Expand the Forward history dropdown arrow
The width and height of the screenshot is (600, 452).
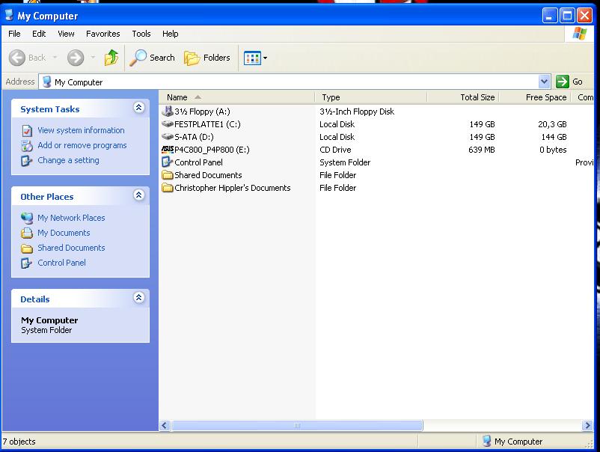tap(93, 58)
